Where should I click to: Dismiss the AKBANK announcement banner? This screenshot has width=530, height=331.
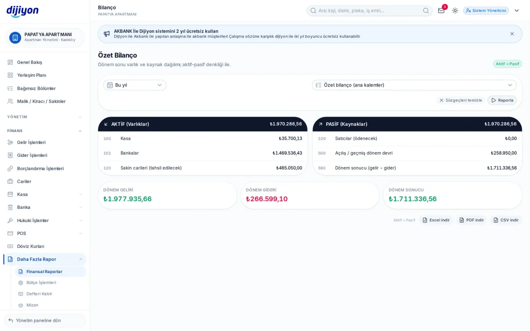click(x=512, y=34)
